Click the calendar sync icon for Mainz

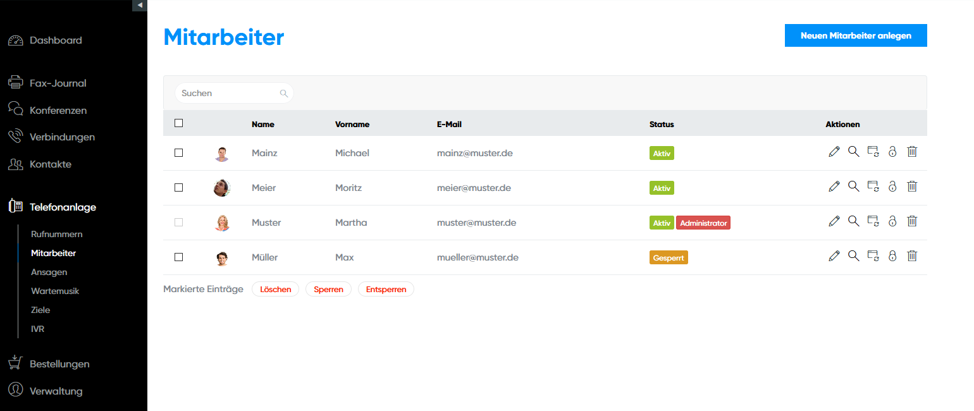point(873,152)
